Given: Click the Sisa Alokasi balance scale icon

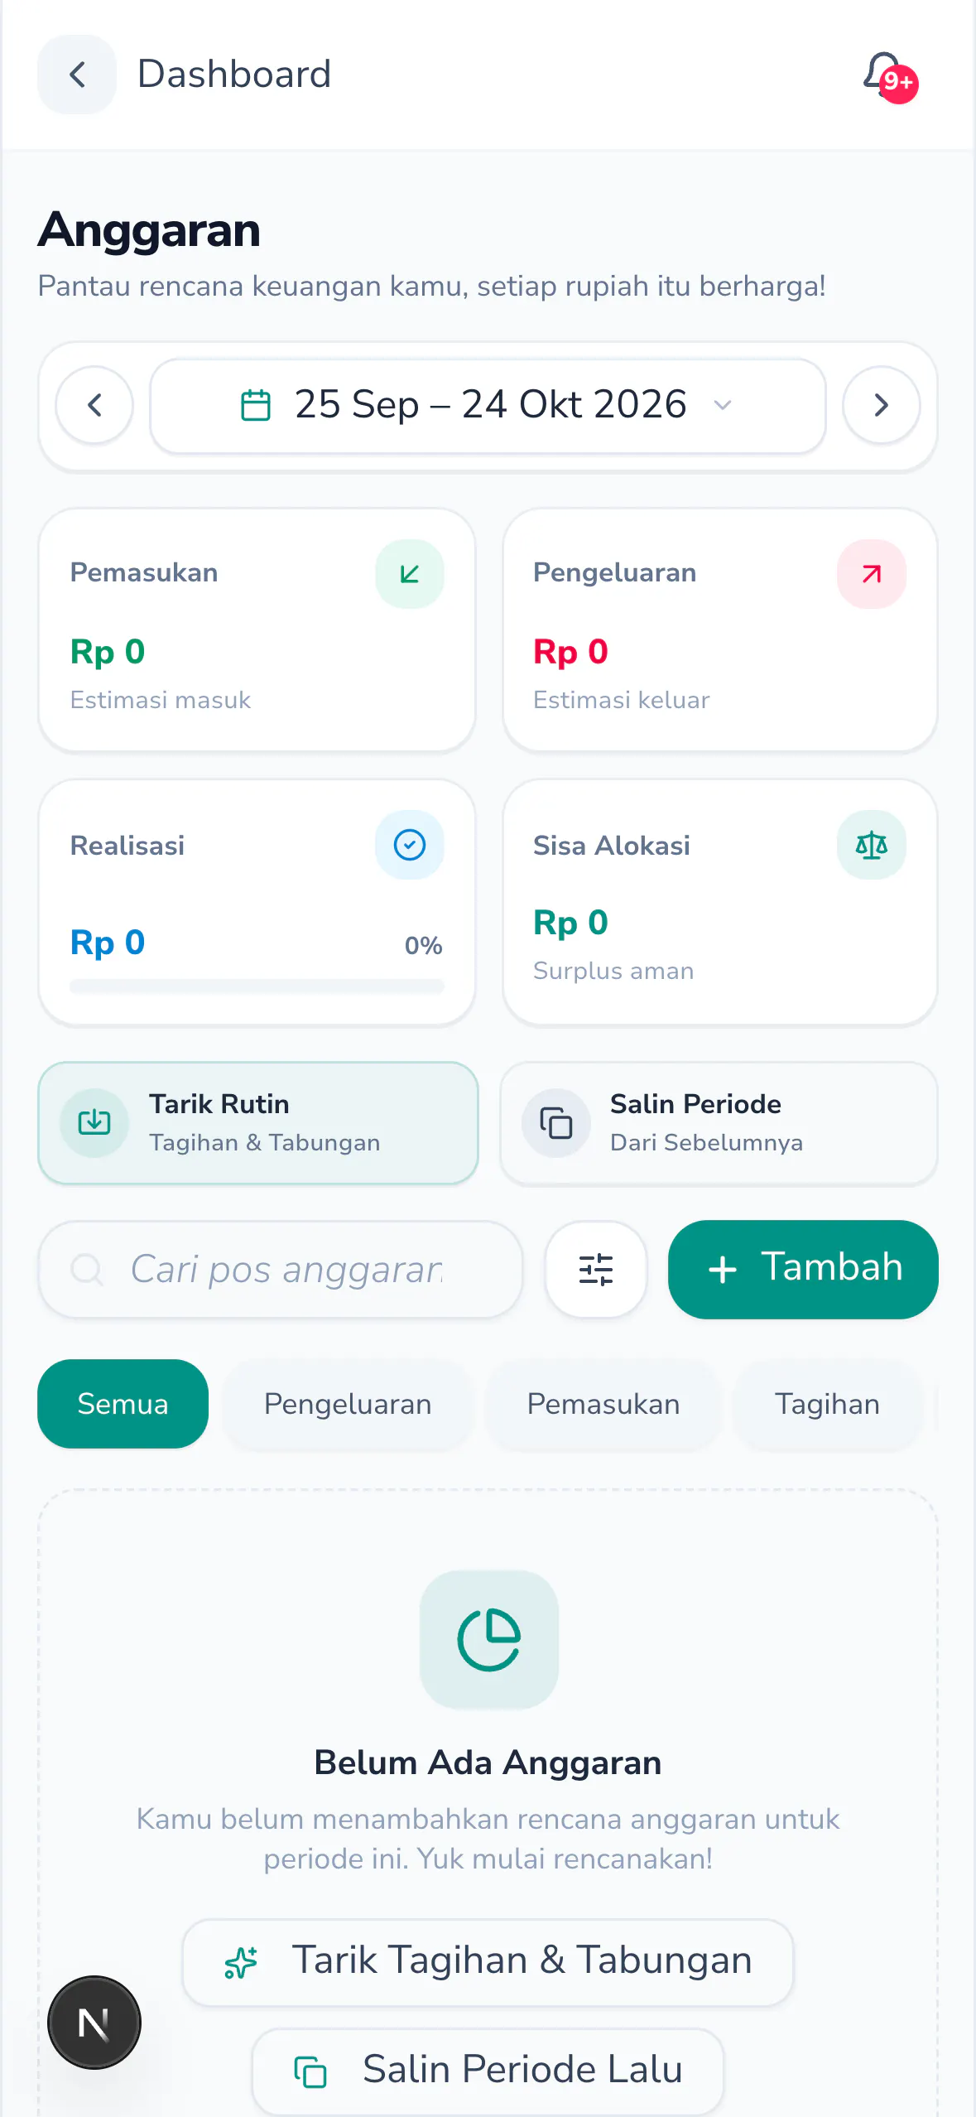Looking at the screenshot, I should click(x=871, y=845).
